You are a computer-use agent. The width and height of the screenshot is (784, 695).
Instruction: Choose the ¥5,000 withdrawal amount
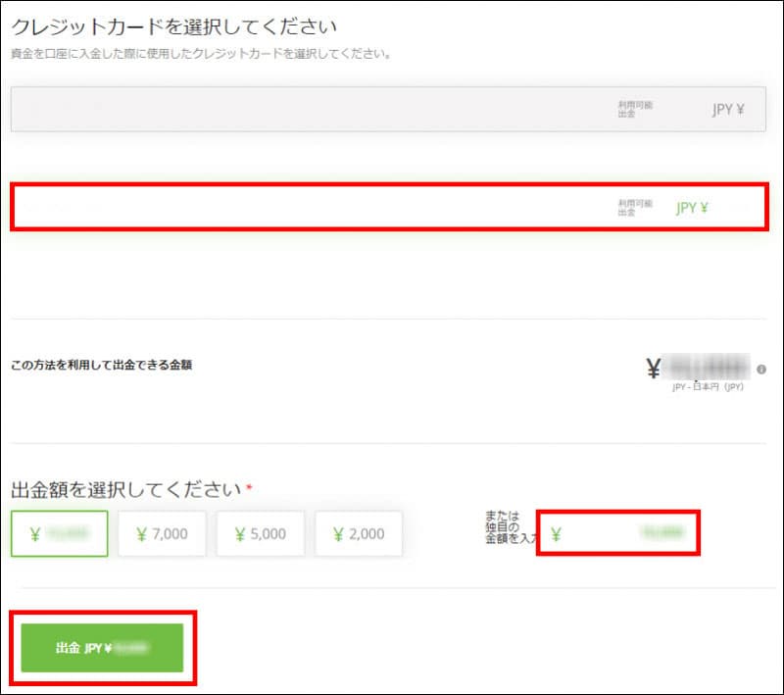coord(260,534)
